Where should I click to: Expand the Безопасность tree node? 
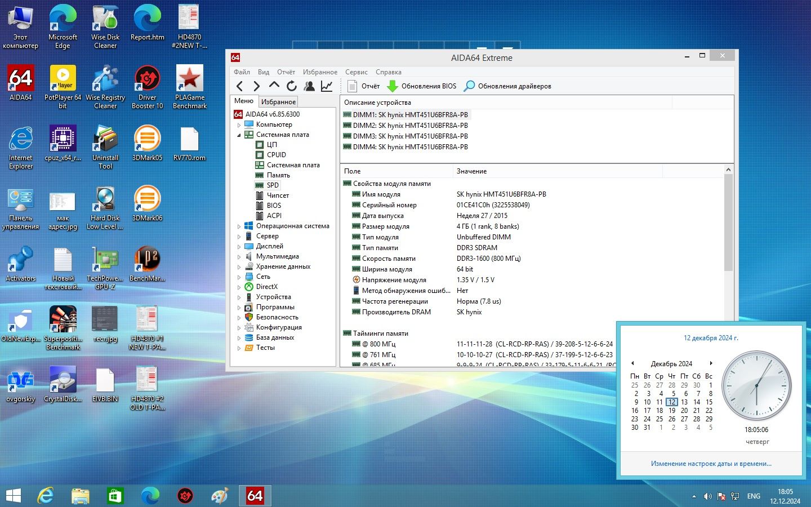pyautogui.click(x=239, y=317)
